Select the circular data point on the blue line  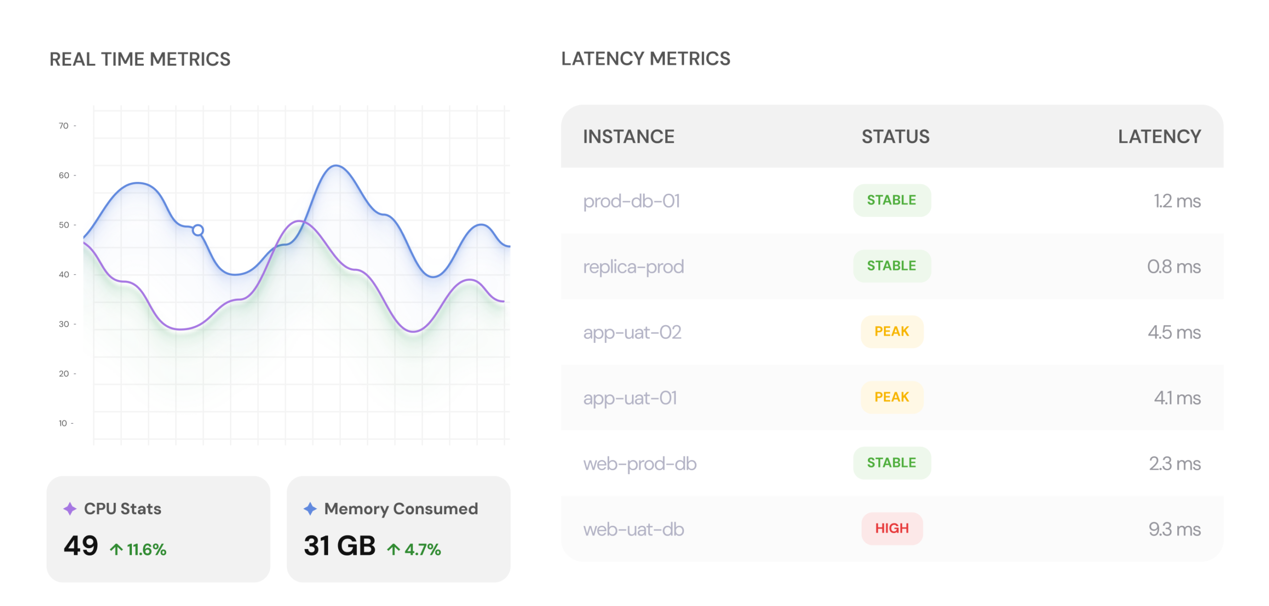tap(197, 229)
